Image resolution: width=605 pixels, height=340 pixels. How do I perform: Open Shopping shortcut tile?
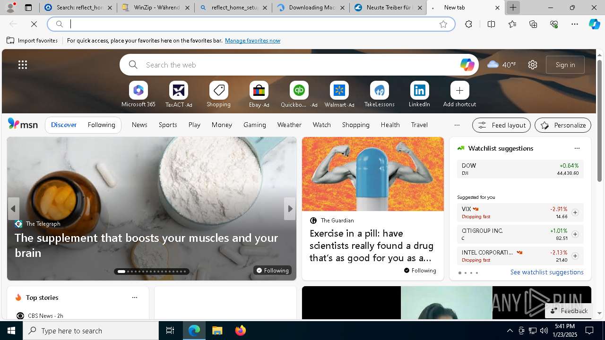[x=218, y=94]
